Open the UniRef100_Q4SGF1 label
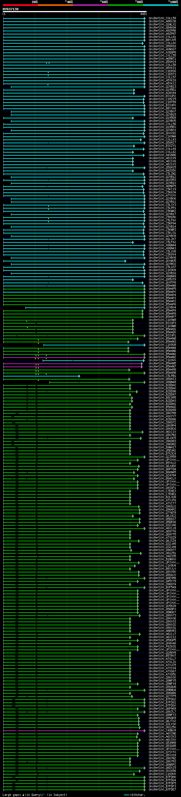This screenshot has width=181, height=797. (162, 488)
